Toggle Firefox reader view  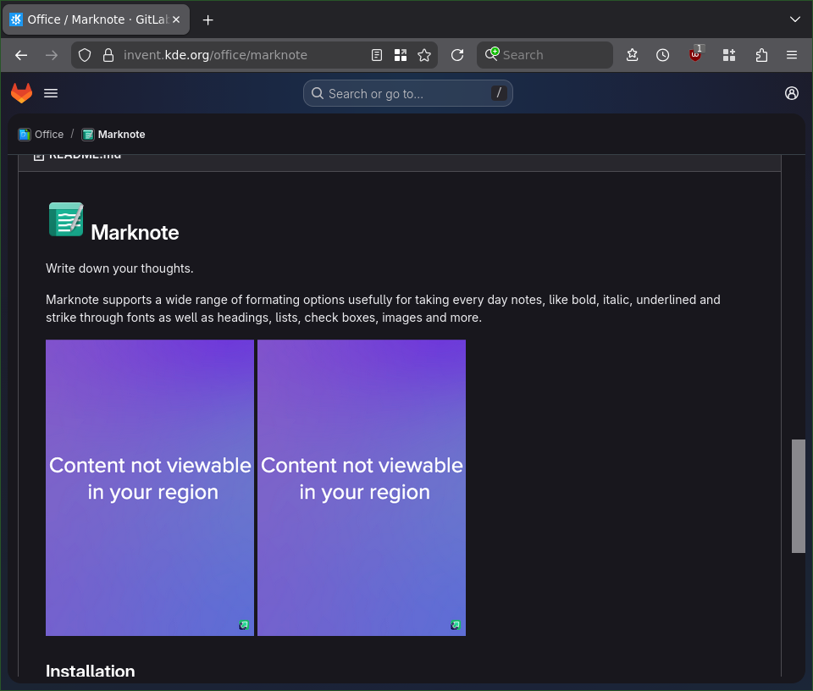(377, 55)
